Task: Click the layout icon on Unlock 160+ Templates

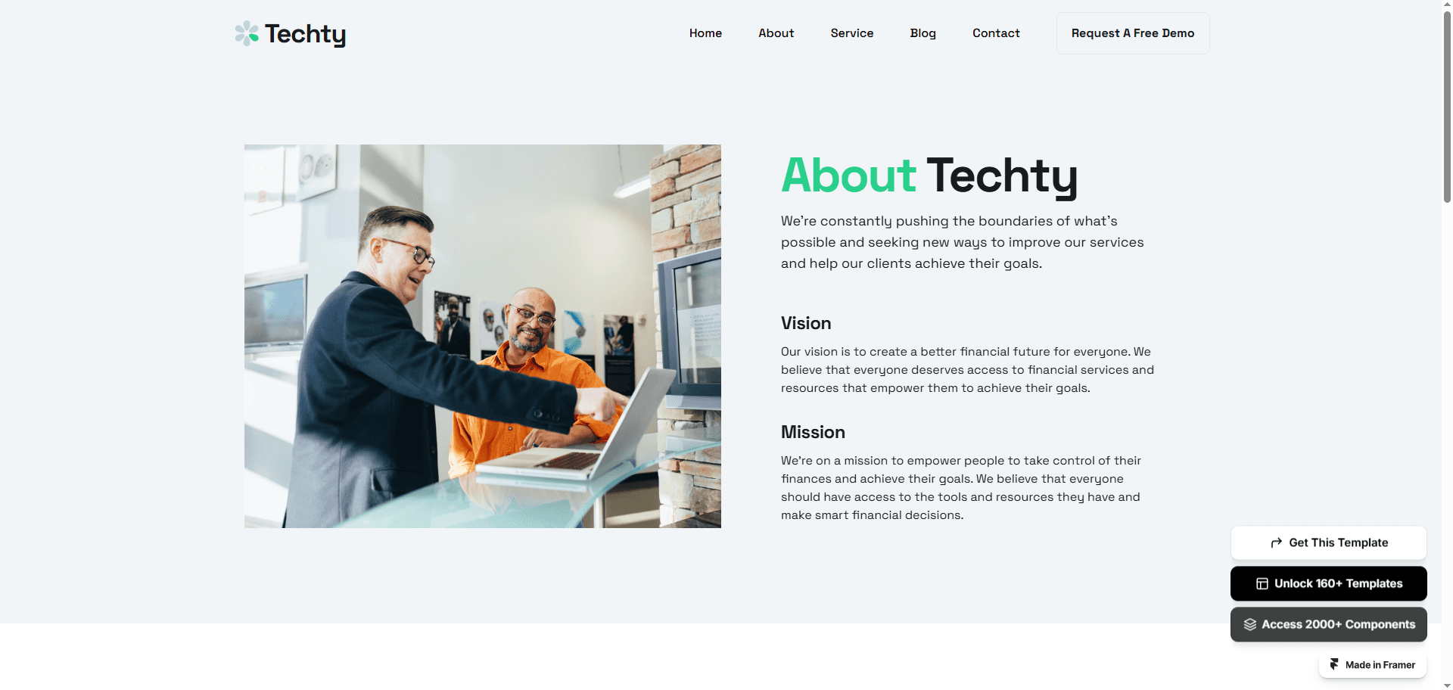Action: pyautogui.click(x=1262, y=583)
